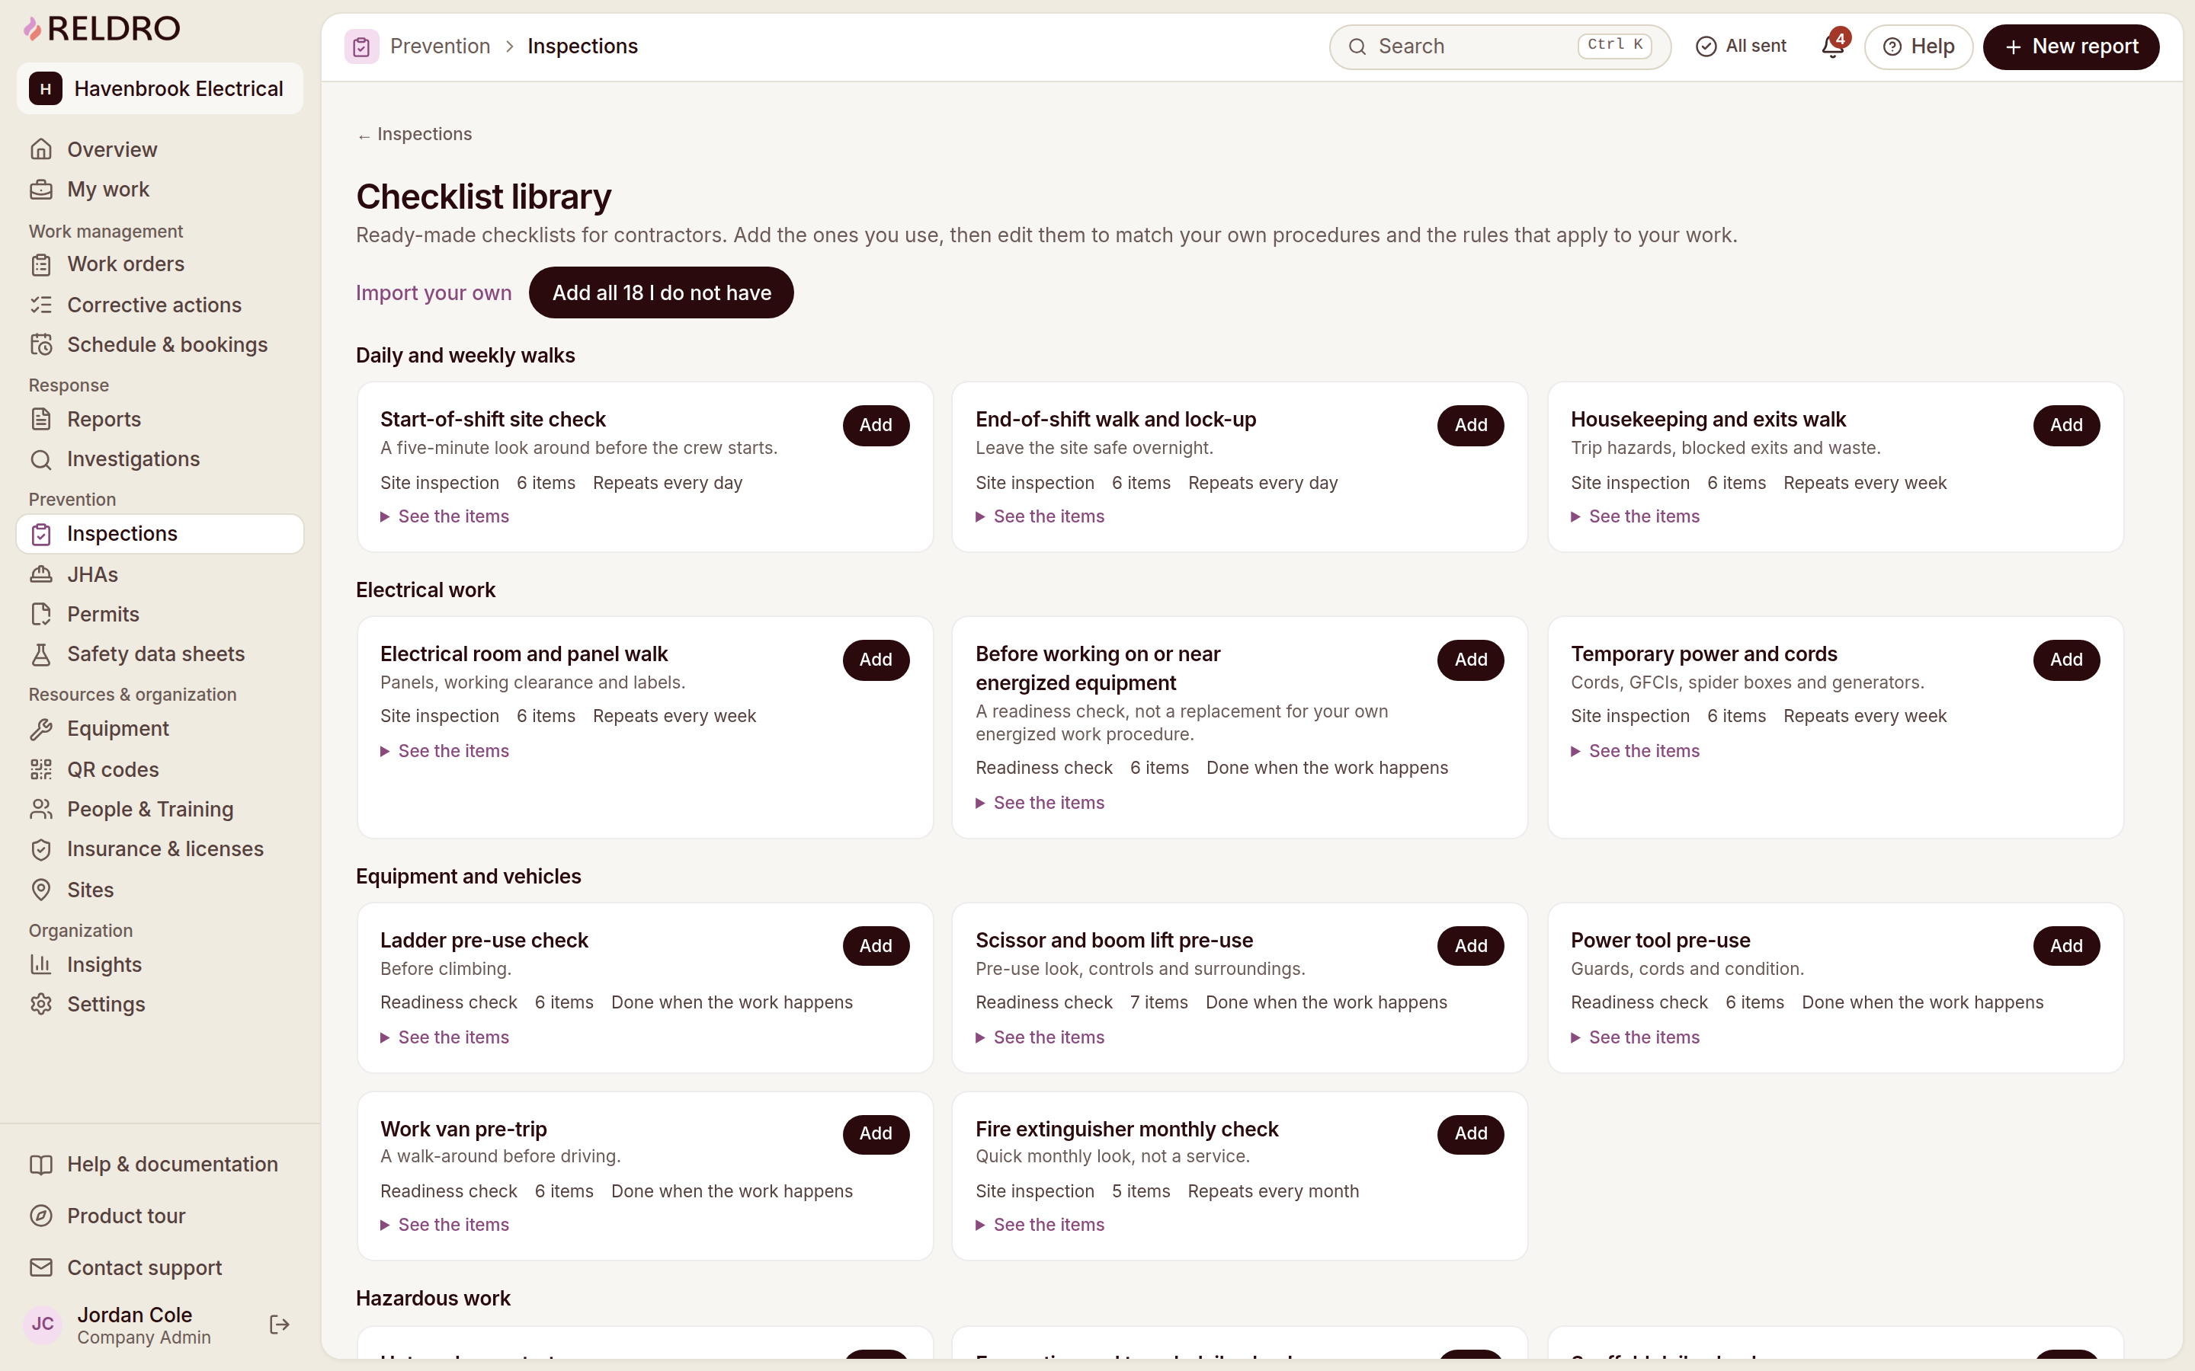
Task: Expand items for Work van pre-trip
Action: coord(444,1226)
